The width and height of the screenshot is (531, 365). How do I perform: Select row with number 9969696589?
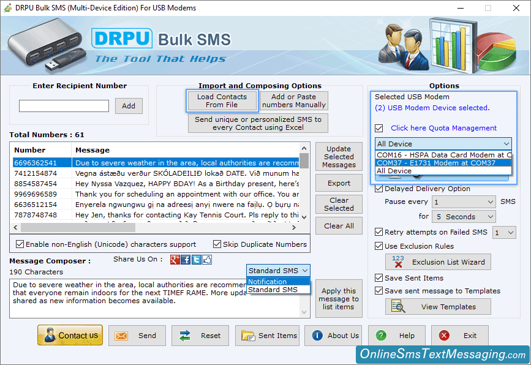tap(156, 194)
